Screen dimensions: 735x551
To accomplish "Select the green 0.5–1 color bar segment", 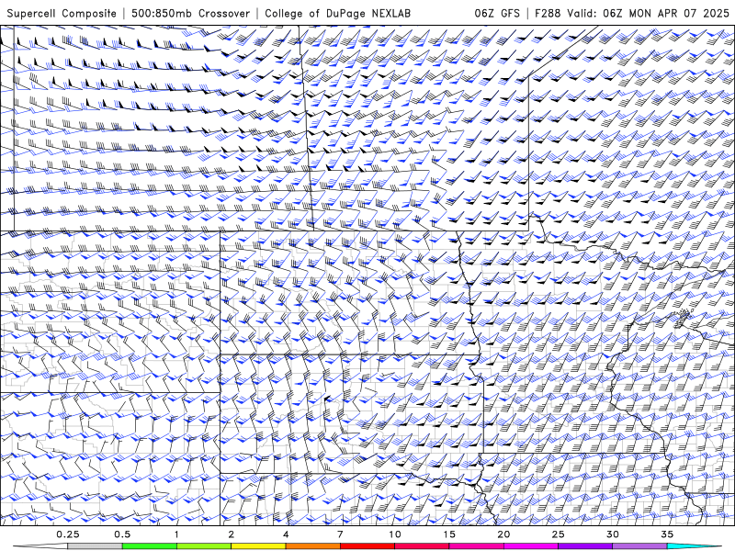I will tap(149, 546).
